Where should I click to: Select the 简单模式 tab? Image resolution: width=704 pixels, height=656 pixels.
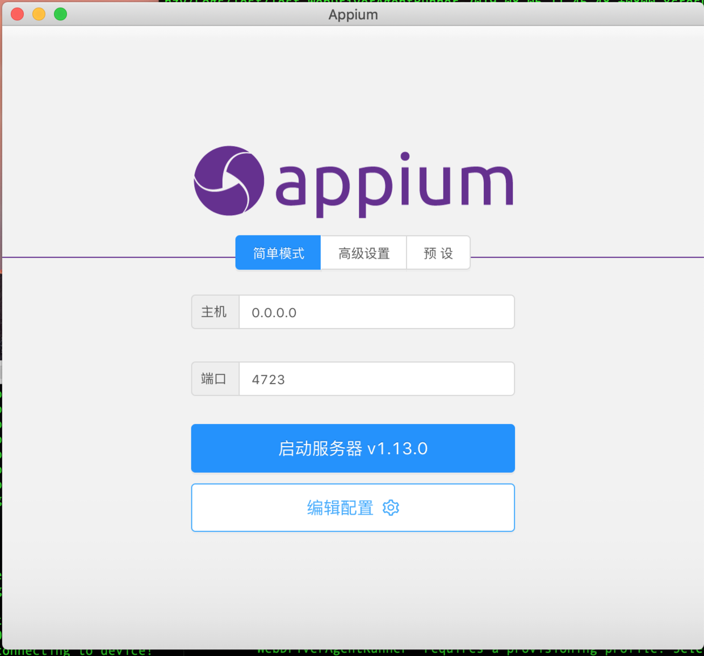278,253
